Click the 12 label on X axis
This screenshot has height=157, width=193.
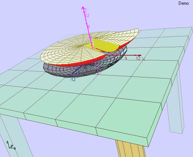pyautogui.click(x=138, y=59)
